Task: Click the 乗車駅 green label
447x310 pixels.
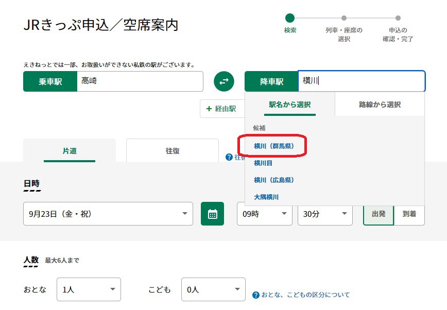Action: tap(50, 81)
